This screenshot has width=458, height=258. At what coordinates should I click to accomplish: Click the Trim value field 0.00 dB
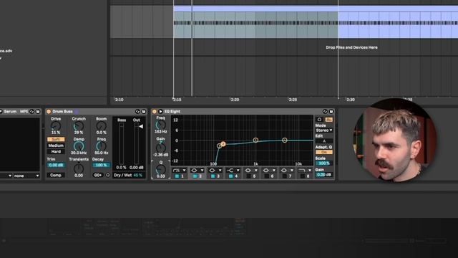[56, 166]
